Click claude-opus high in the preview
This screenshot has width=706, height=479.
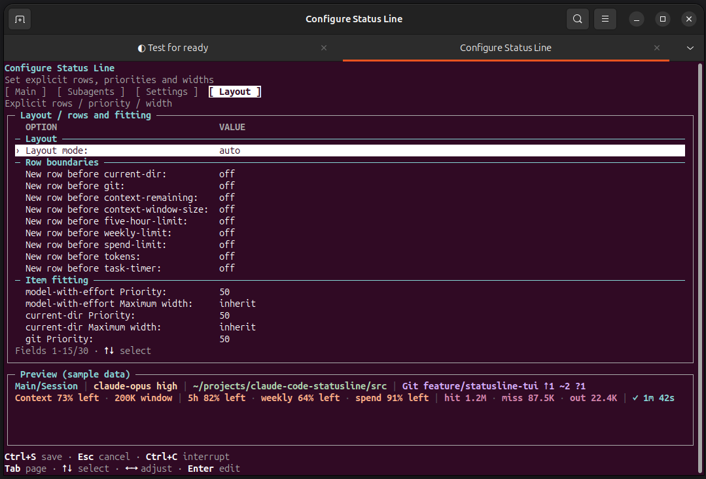pos(135,386)
